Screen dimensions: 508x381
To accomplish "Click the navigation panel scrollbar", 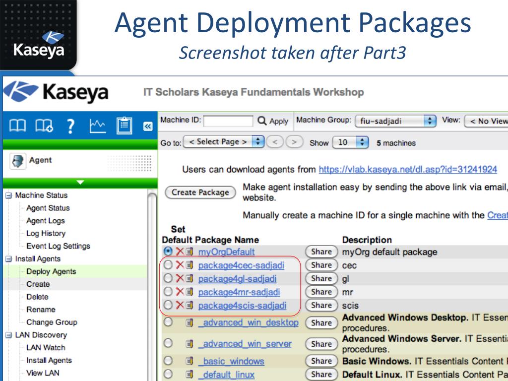I will click(152, 285).
